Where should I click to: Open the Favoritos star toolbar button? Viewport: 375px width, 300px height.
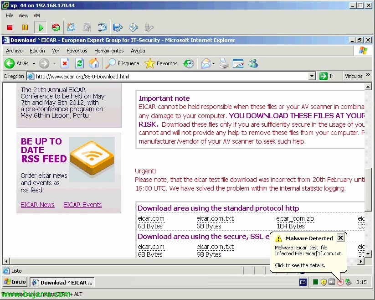click(x=161, y=63)
